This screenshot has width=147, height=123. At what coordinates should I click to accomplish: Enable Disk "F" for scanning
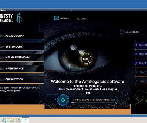point(136,72)
